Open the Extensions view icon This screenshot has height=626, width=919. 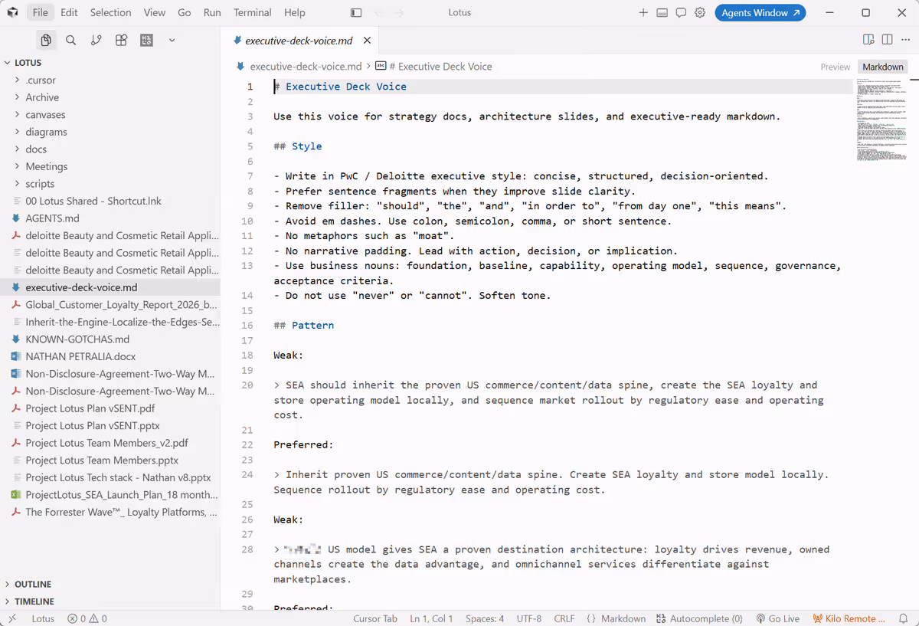[x=121, y=40]
